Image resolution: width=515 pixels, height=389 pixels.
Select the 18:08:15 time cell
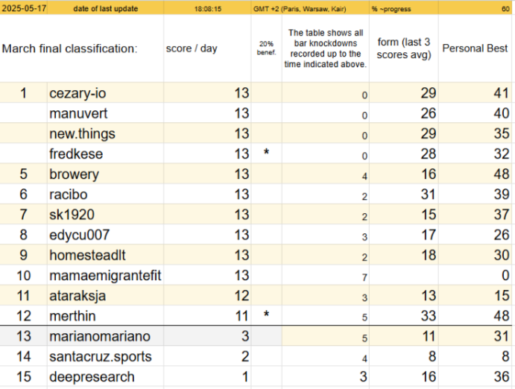207,8
